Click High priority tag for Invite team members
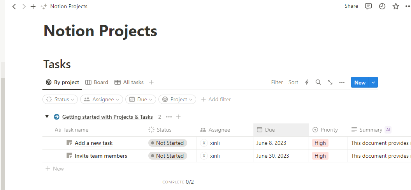 320,156
